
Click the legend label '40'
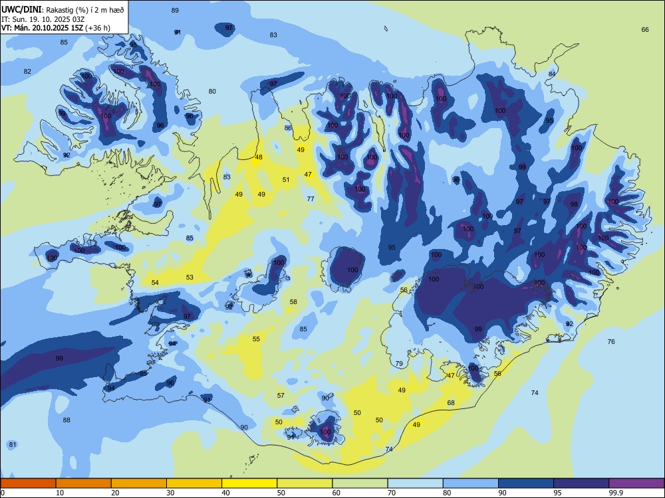point(225,493)
